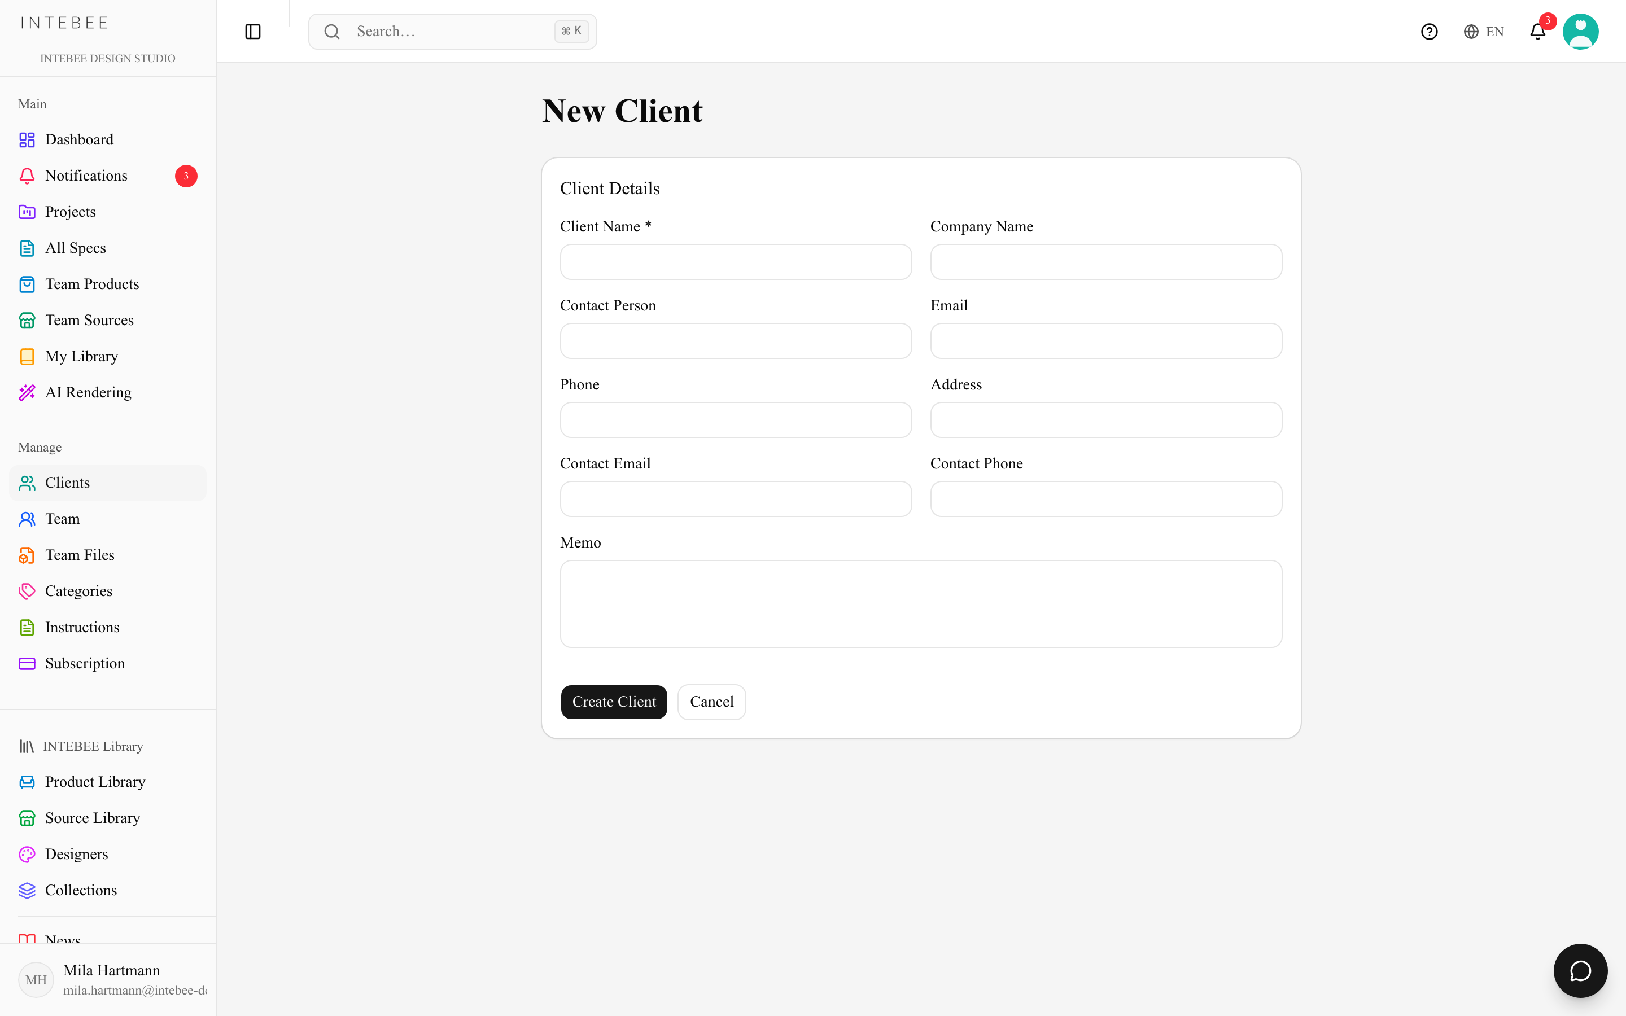This screenshot has height=1016, width=1626.
Task: Open Source Library
Action: [107, 818]
